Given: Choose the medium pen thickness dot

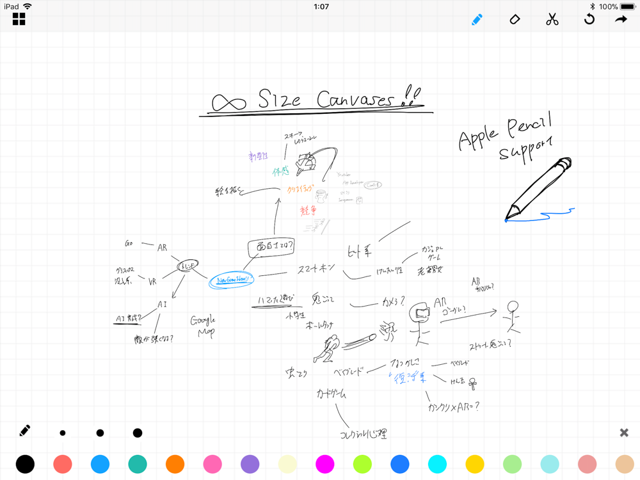Looking at the screenshot, I should click(x=100, y=433).
